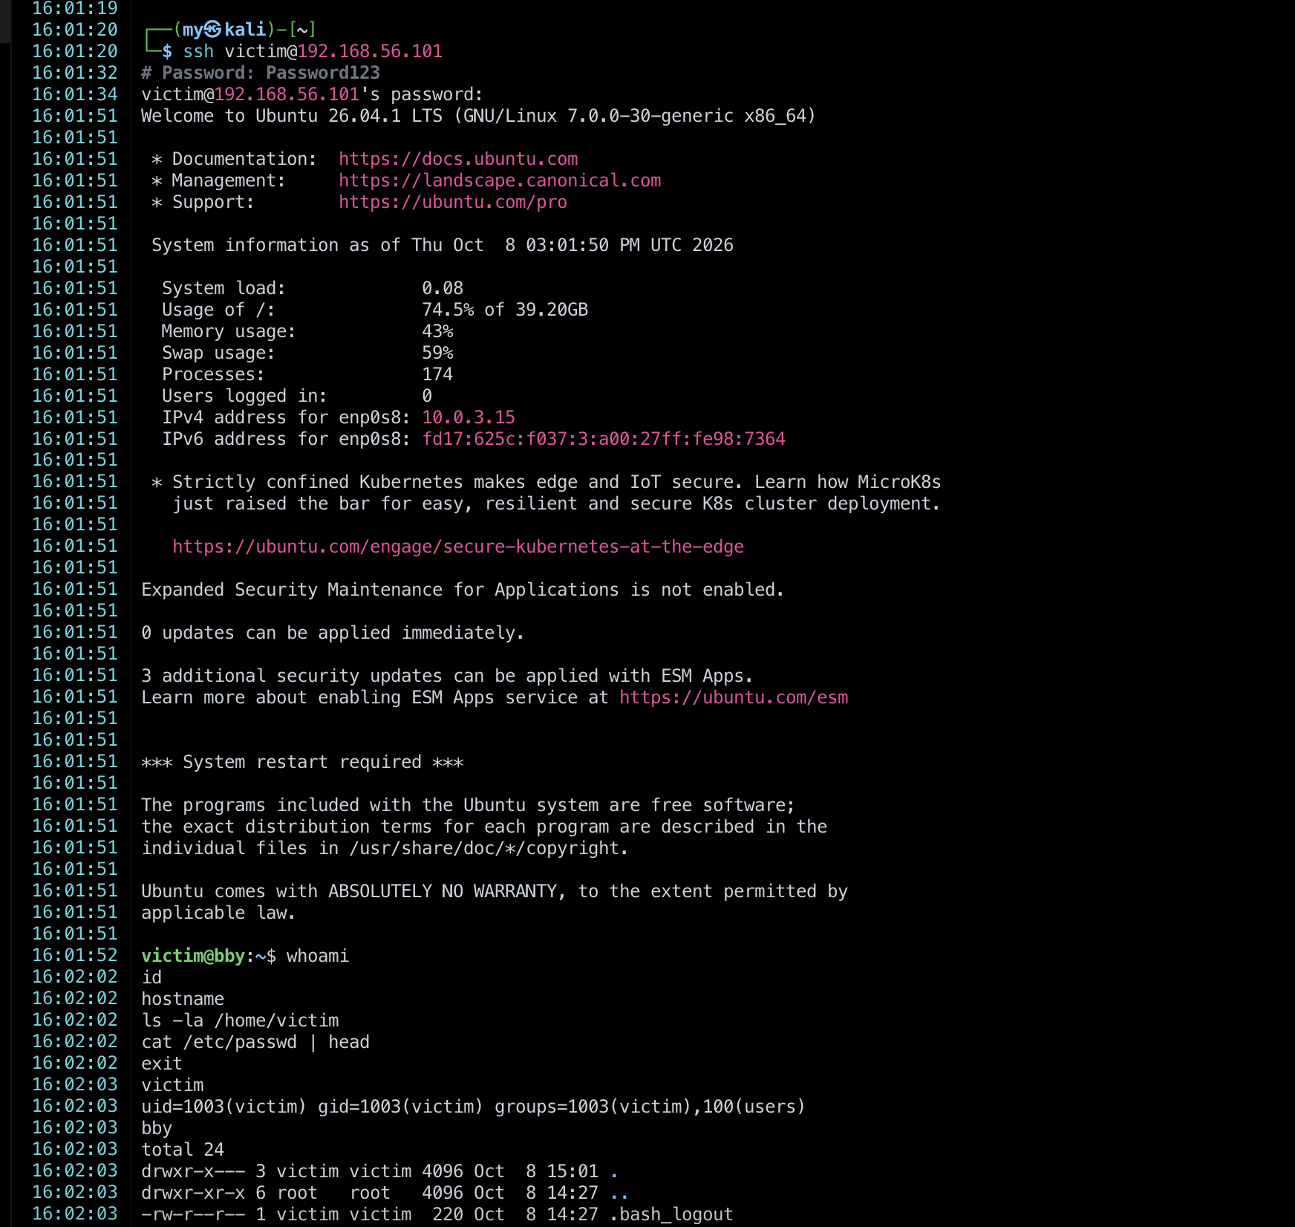Image resolution: width=1295 pixels, height=1227 pixels.
Task: Open the docs.ubuntu.com documentation link
Action: coord(458,159)
